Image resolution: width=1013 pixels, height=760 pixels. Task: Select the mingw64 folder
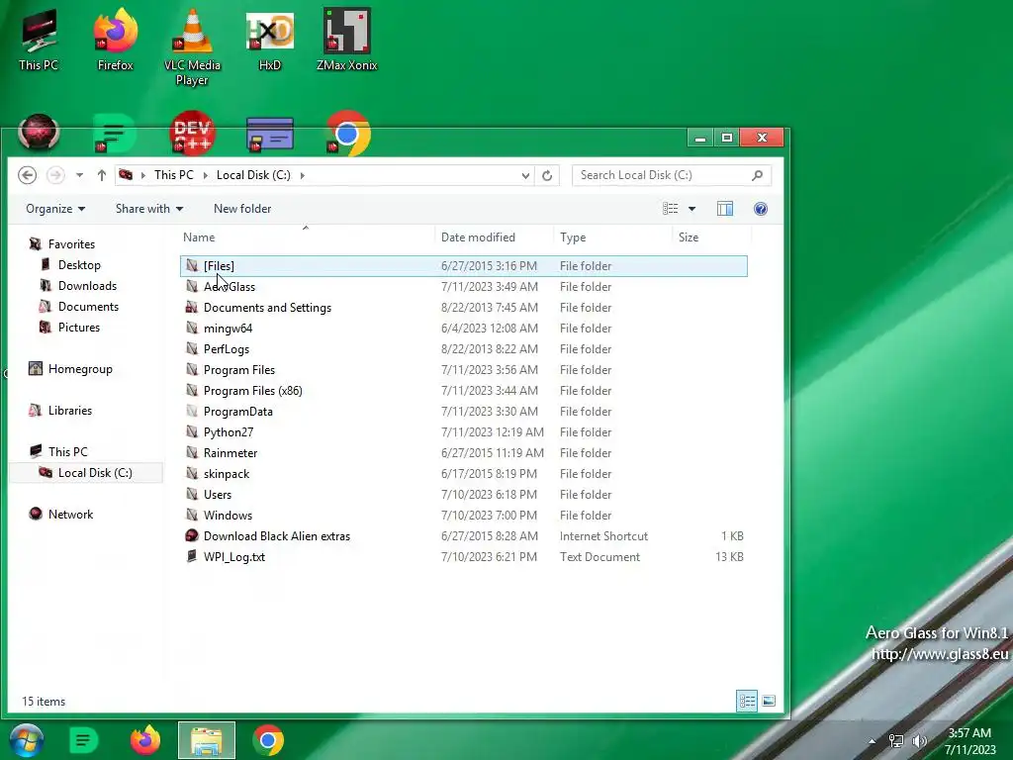point(463,329)
